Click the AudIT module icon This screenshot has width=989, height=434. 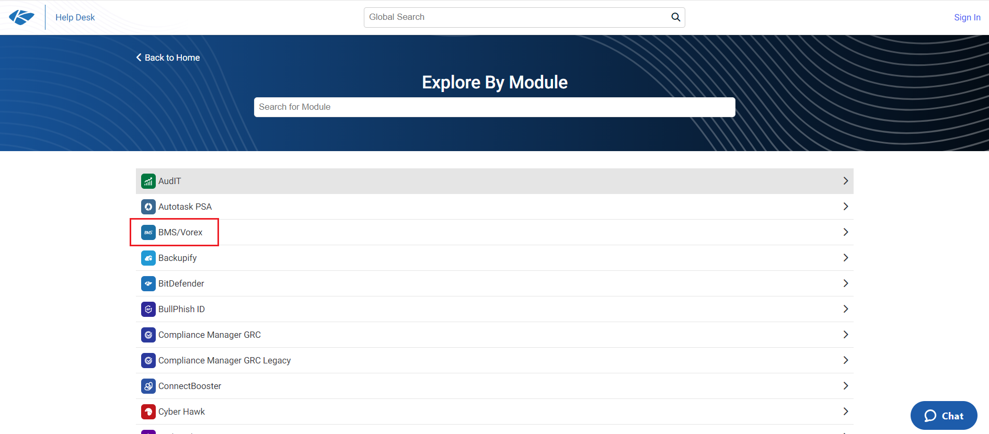(148, 181)
